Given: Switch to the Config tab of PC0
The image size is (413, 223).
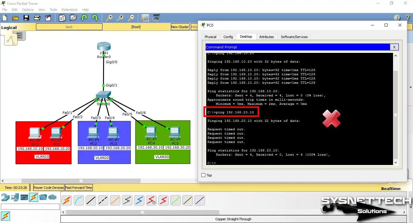Looking at the screenshot, I should [x=228, y=37].
